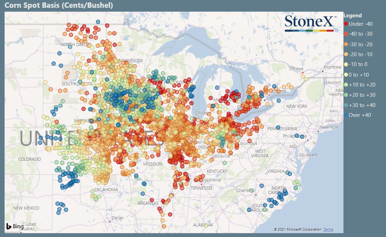The image size is (386, 237).
Task: Click the Montreal city label
Action: (332, 67)
